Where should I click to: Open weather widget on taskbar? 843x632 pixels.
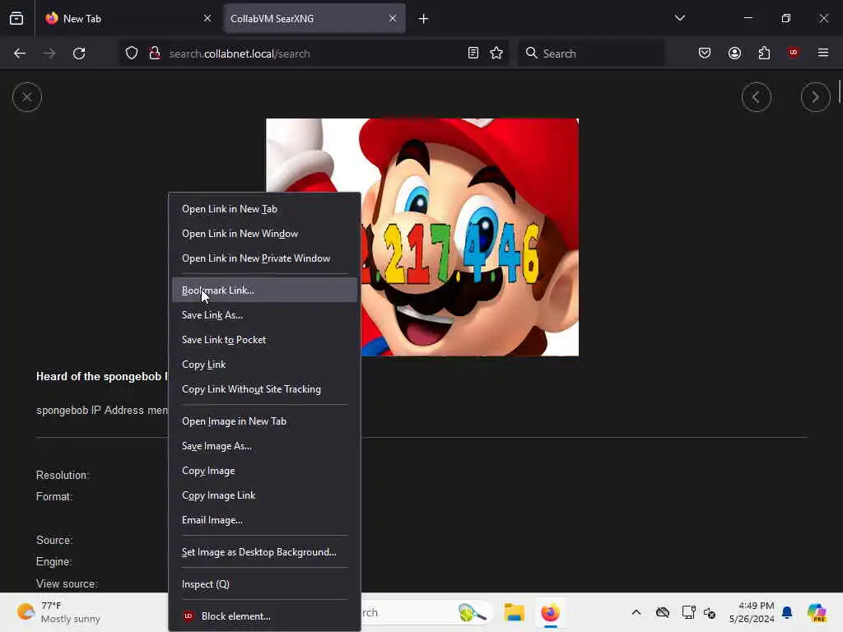tap(58, 612)
